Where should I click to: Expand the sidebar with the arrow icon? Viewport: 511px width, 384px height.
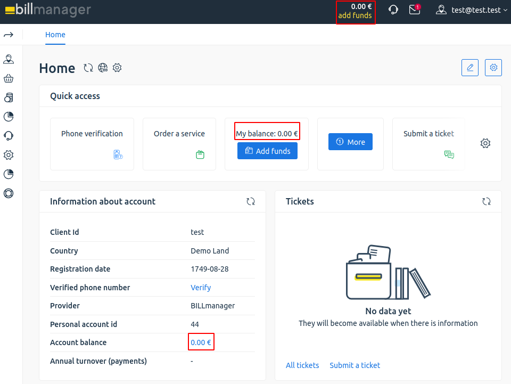click(x=9, y=35)
